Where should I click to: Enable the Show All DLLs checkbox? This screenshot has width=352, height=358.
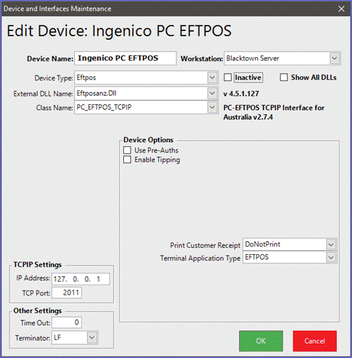coord(284,78)
